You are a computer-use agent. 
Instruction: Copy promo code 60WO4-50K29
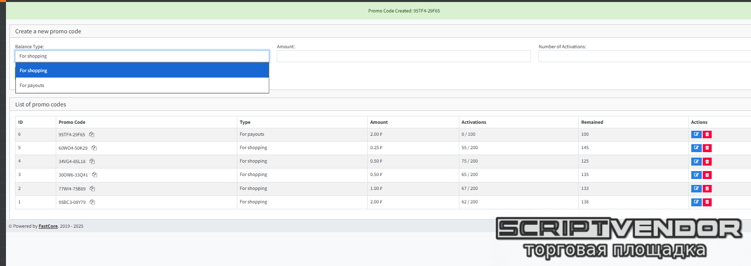point(94,148)
